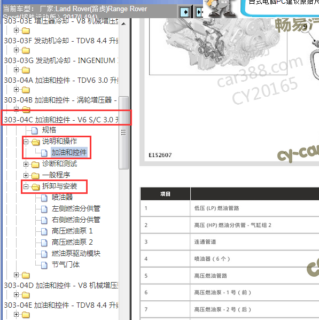
Task: Click table row 低压 (LP) 燃油管路
Action: (x=230, y=208)
